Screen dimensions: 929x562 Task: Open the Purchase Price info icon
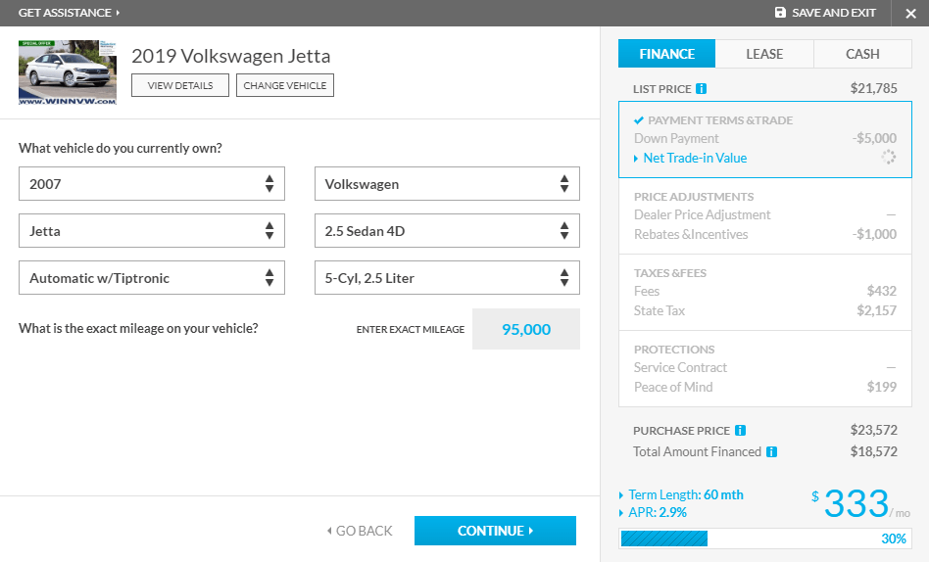click(740, 431)
